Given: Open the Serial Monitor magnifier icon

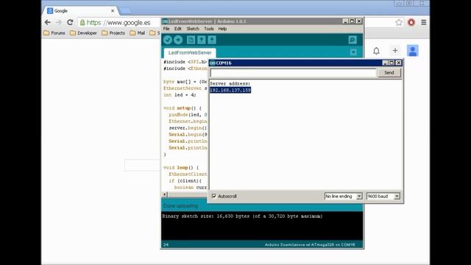Looking at the screenshot, I should point(353,40).
